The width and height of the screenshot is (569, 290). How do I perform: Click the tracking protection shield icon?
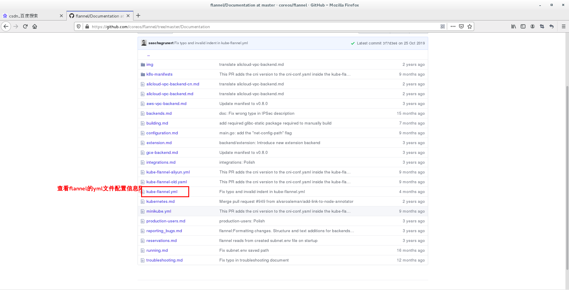point(79,26)
